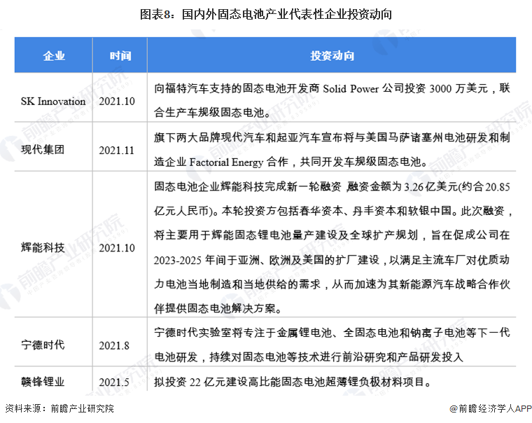Screen dimensions: 532x423
Task: Click the line 电池研发，持续对固态电池等技术
Action: pos(309,357)
